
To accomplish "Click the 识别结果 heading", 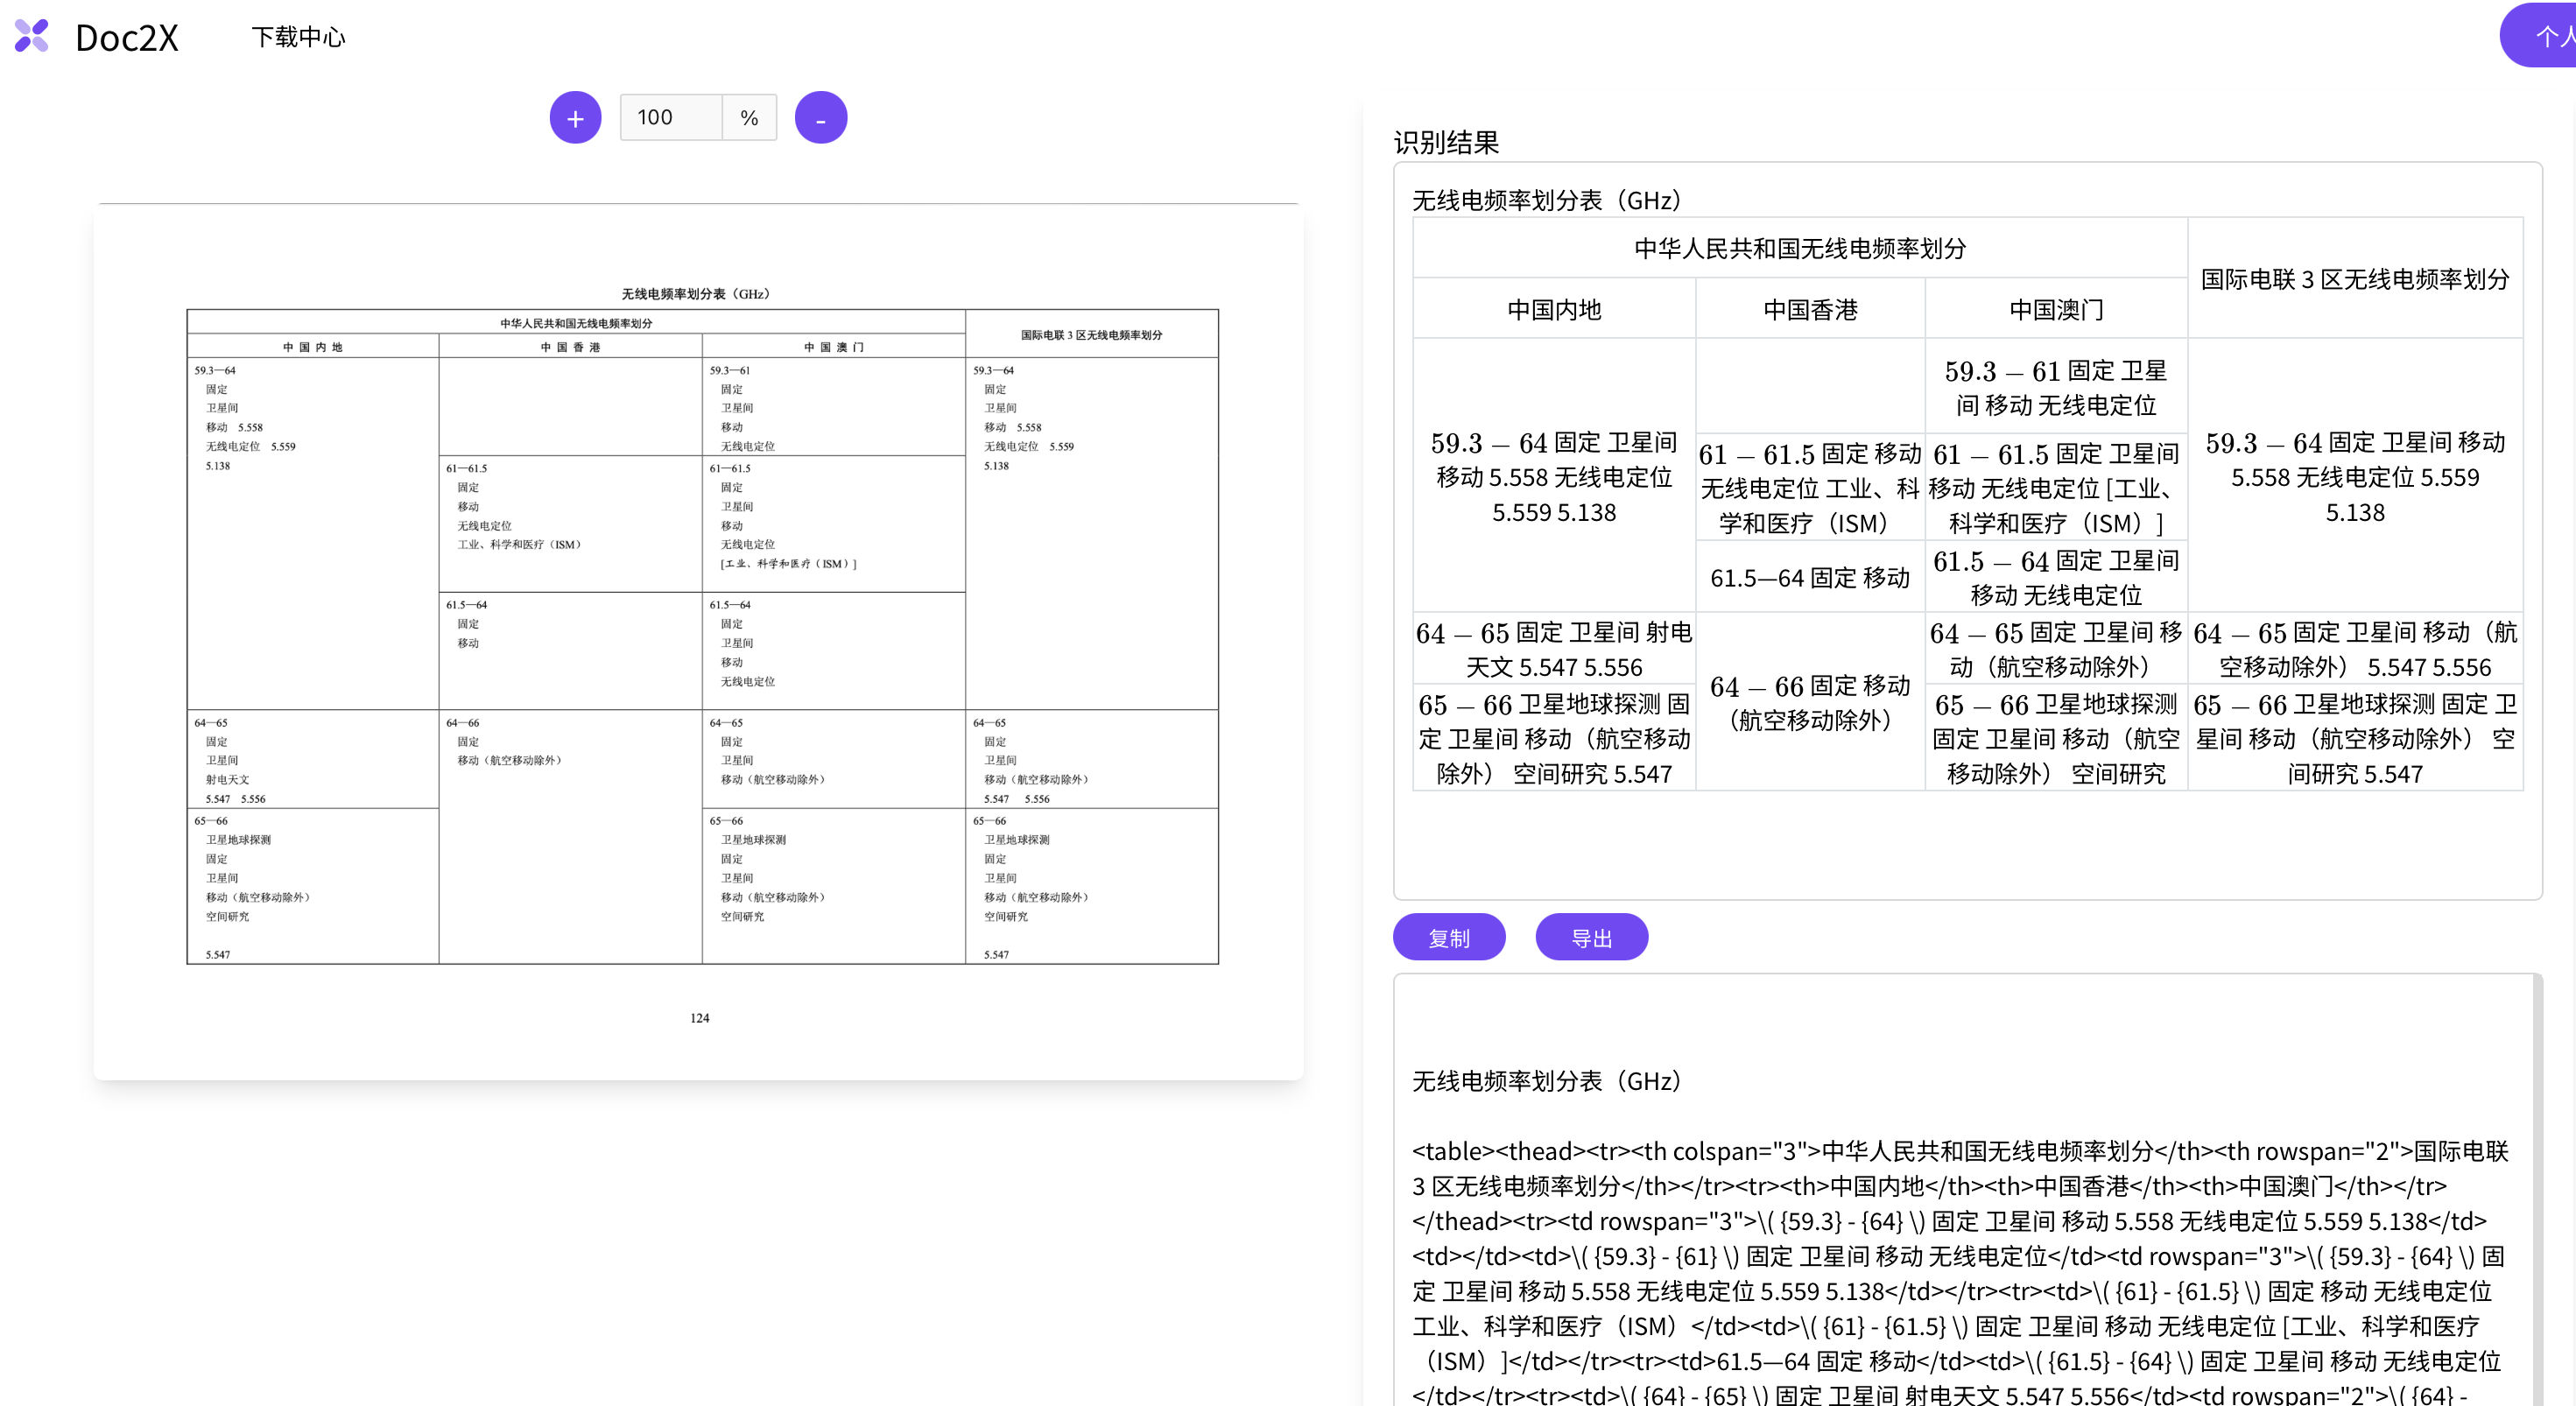I will pyautogui.click(x=1446, y=142).
